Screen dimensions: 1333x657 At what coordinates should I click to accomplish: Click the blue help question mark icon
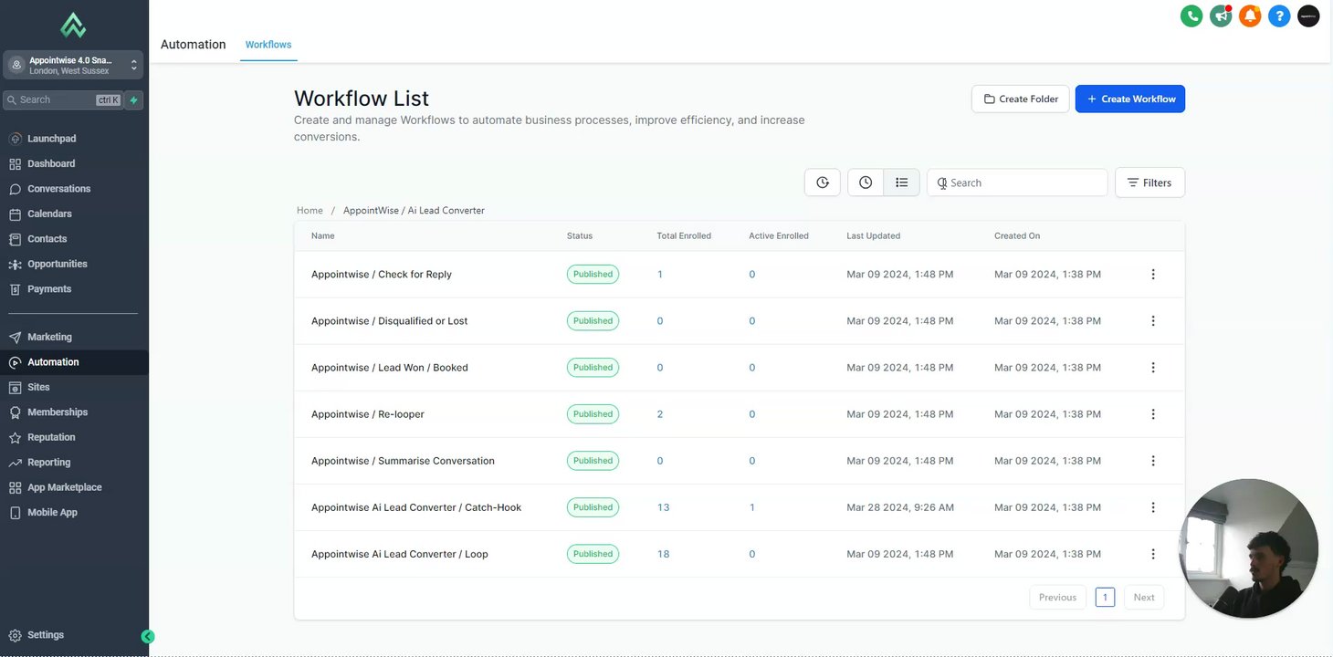coord(1279,16)
